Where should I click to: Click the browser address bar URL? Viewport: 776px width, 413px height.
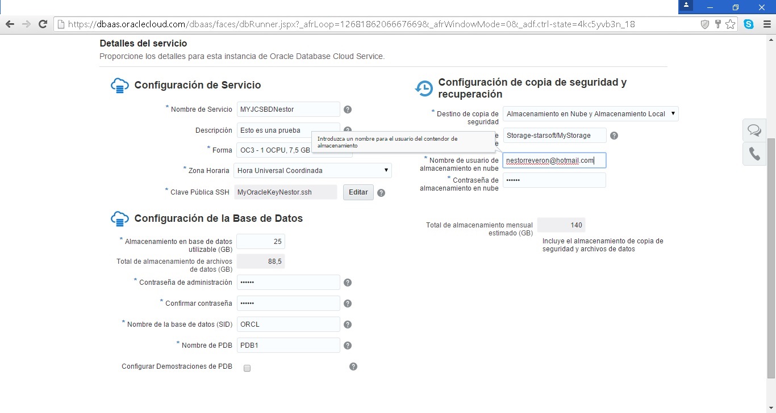351,24
